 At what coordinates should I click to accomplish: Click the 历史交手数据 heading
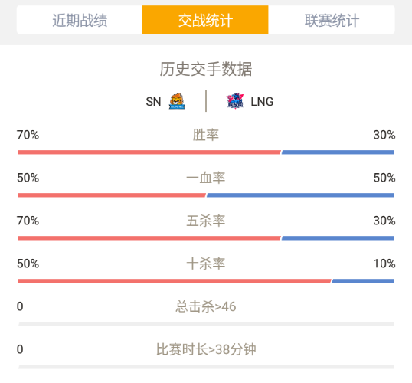206,69
